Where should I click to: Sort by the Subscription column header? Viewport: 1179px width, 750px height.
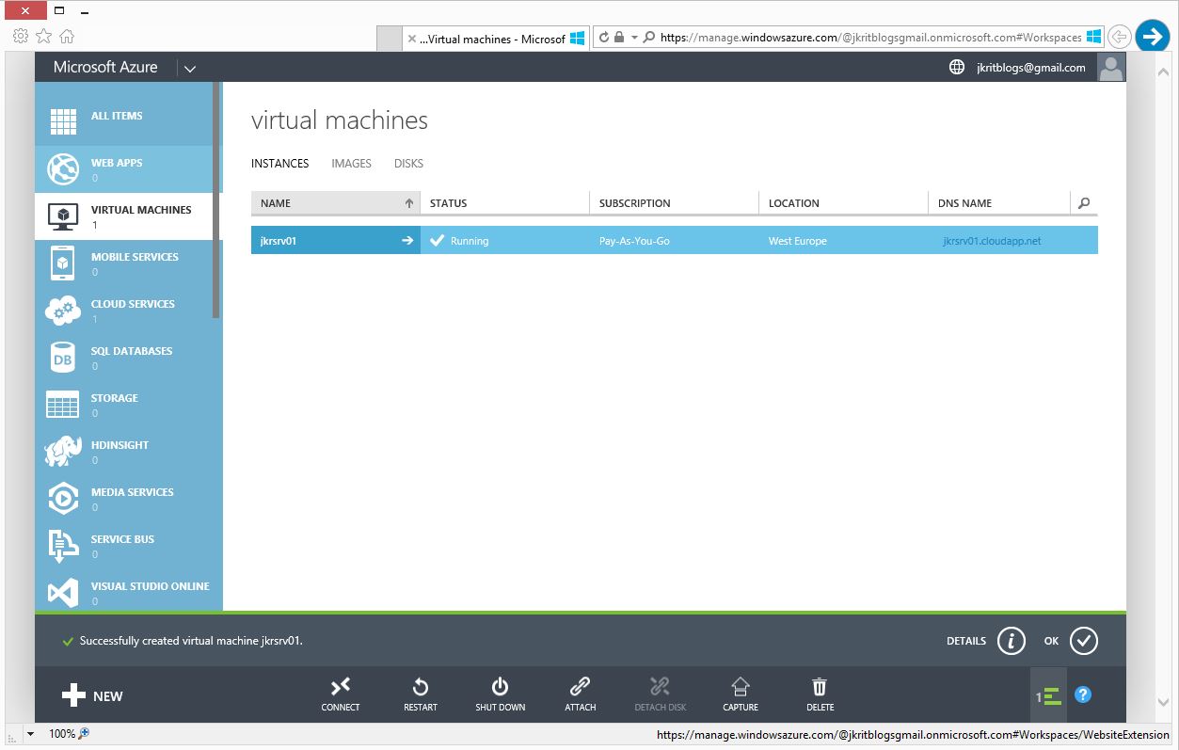click(675, 203)
